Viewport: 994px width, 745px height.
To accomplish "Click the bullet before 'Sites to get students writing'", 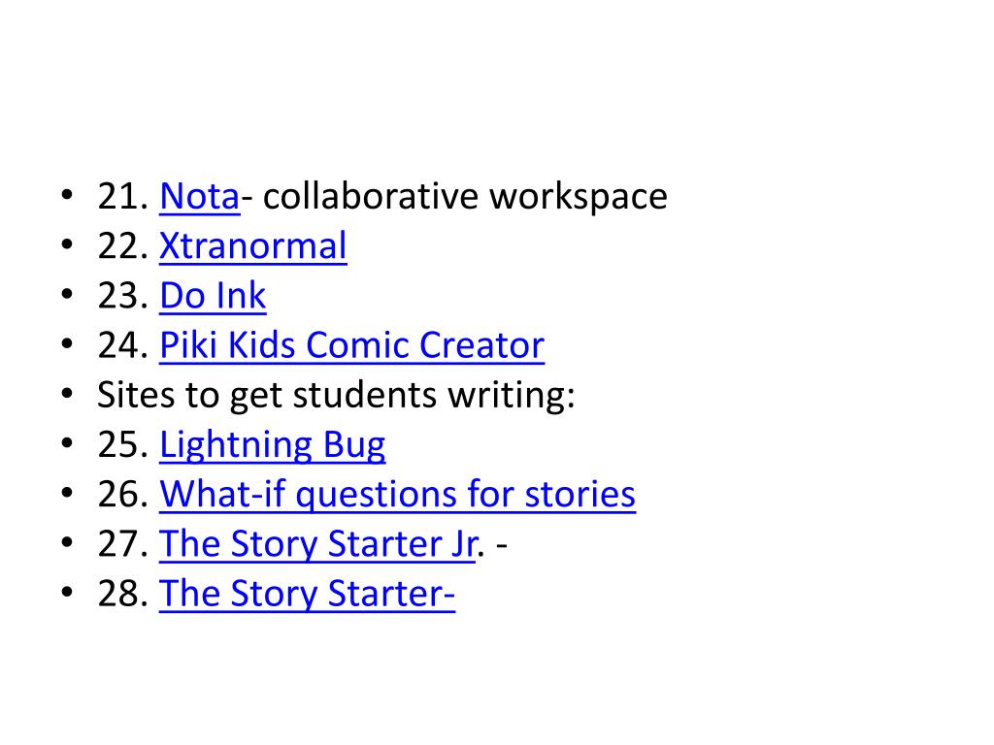I will (x=67, y=395).
